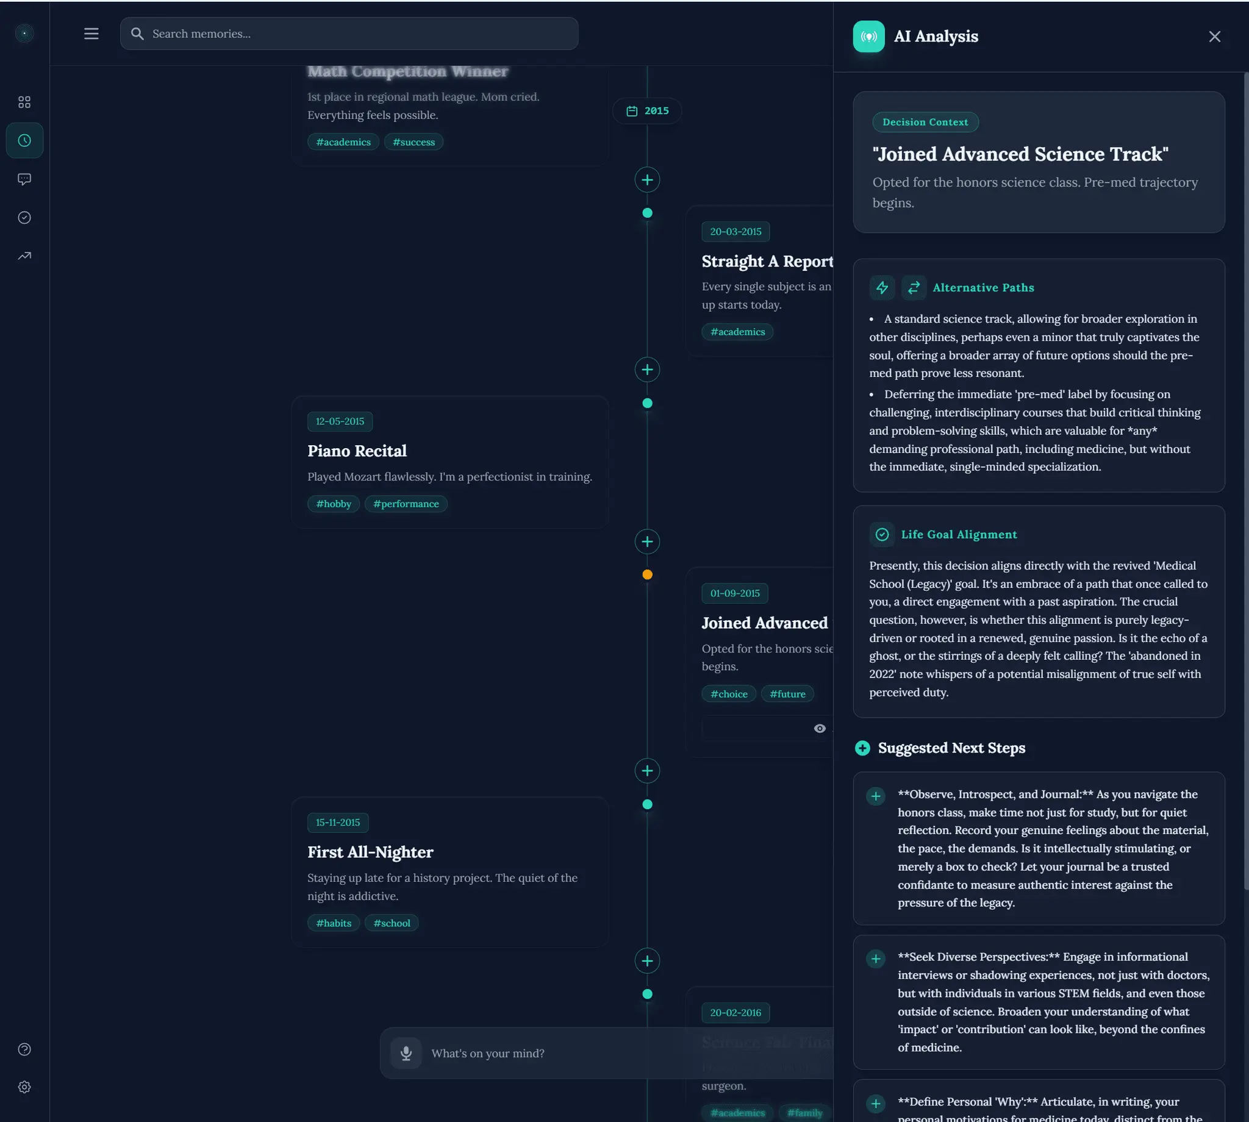
Task: Click the AI Analysis broadcast icon
Action: point(868,37)
